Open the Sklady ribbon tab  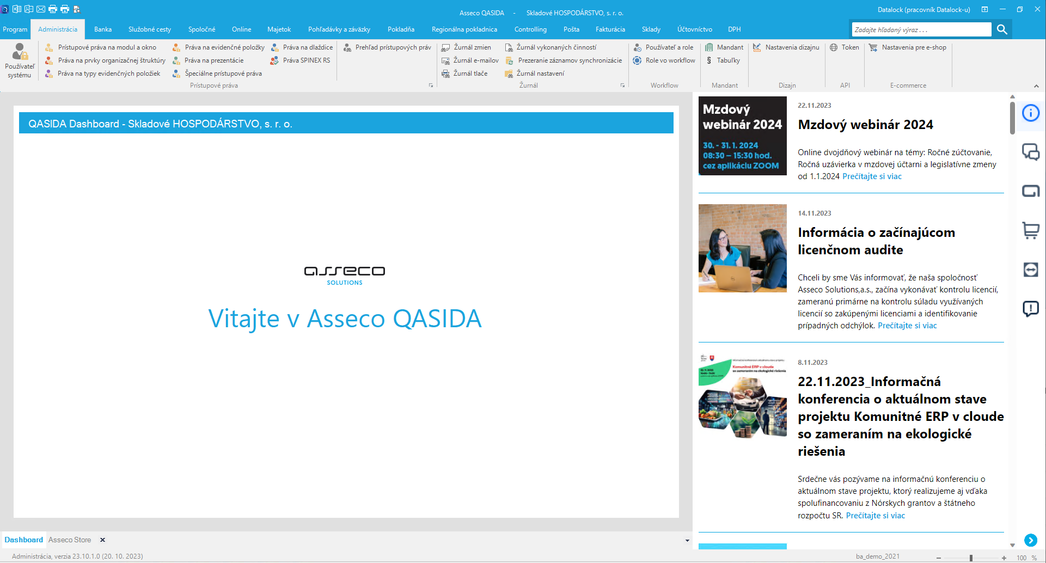point(651,29)
